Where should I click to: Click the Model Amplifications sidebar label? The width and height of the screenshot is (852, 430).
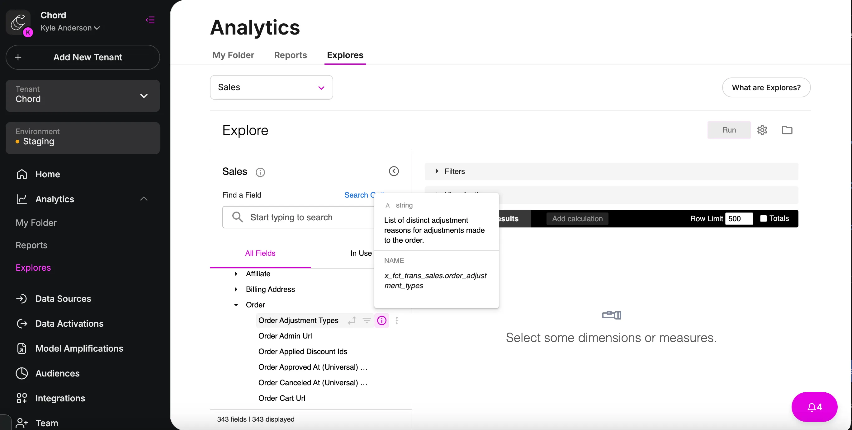[x=79, y=348]
